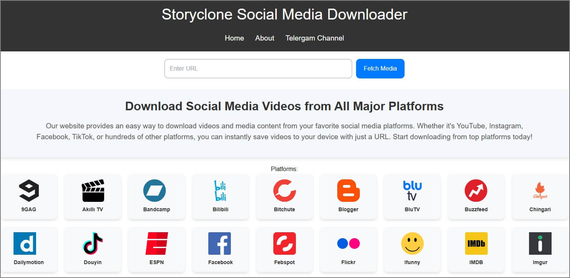Choose the Flickr two-dot icon
570x278 pixels.
(349, 243)
